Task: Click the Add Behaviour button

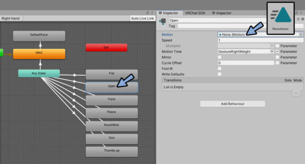Action: pyautogui.click(x=232, y=104)
